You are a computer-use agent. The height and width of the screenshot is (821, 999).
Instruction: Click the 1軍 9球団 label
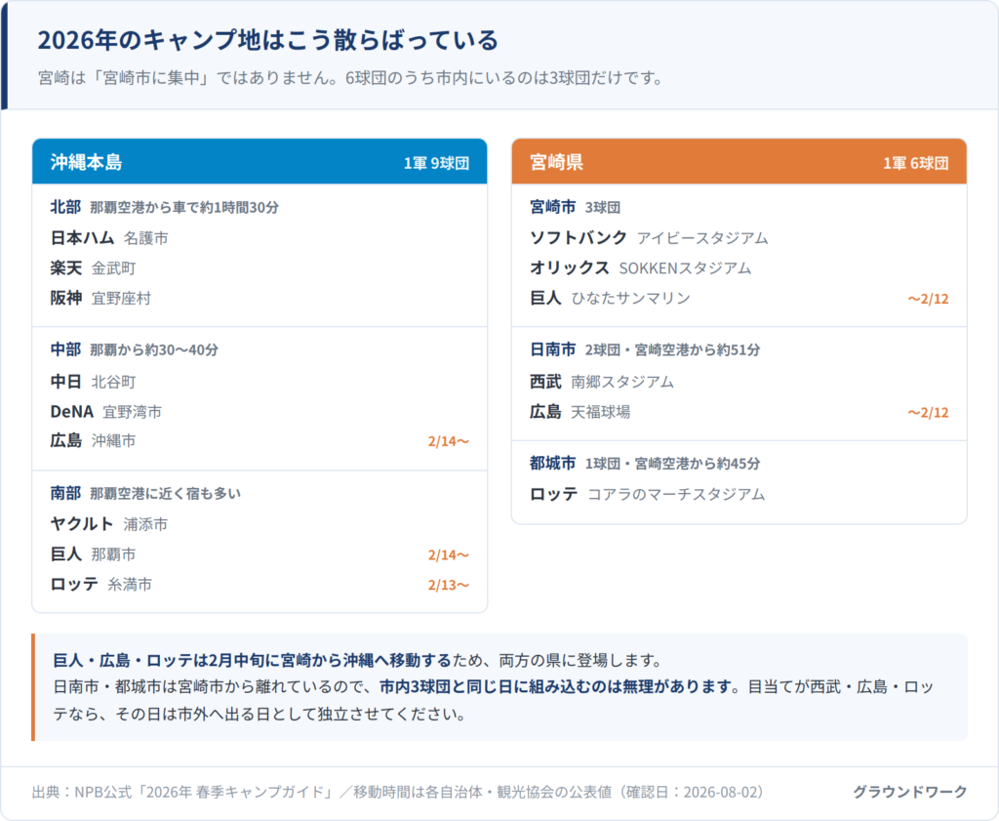point(436,163)
